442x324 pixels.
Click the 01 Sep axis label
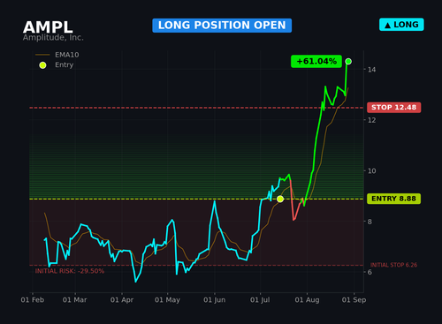(x=354, y=300)
